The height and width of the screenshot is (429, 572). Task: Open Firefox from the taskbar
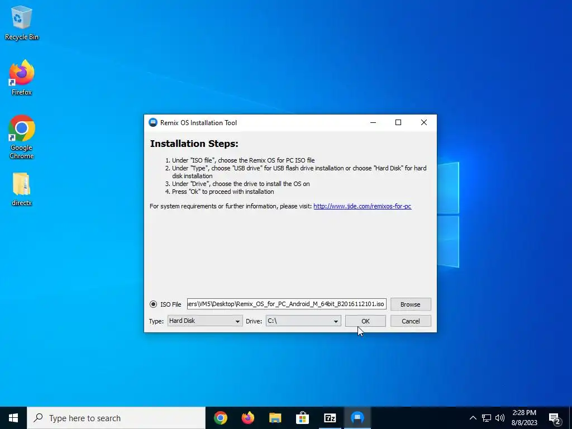tap(248, 418)
